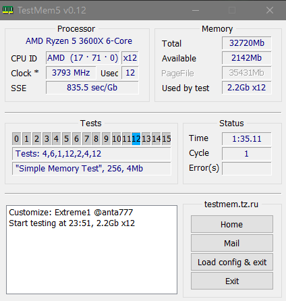Image resolution: width=286 pixels, height=301 pixels.
Task: Click the Mail button
Action: click(x=232, y=243)
